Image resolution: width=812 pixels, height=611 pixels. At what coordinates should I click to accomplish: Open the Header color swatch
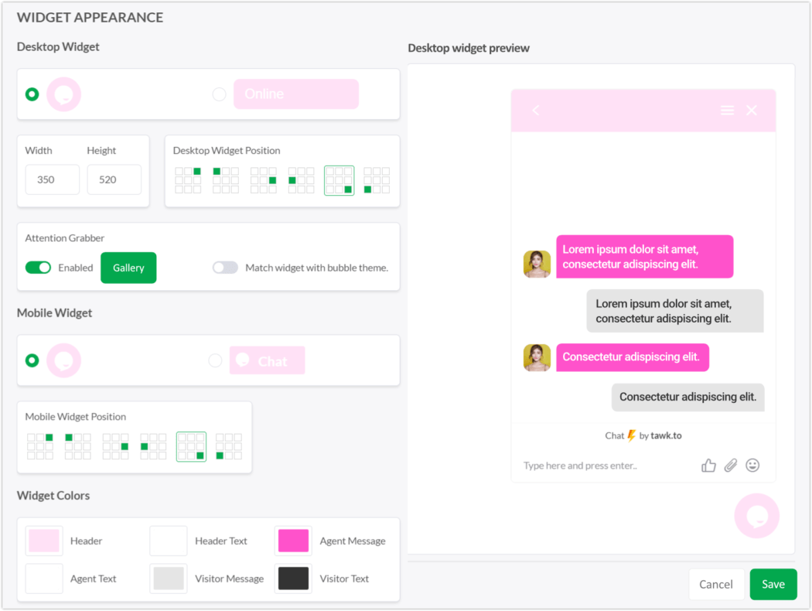pyautogui.click(x=44, y=541)
